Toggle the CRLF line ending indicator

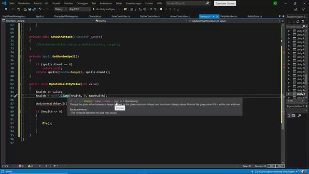tap(280, 166)
